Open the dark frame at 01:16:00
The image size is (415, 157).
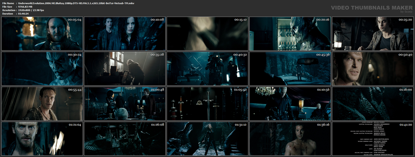point(373,104)
